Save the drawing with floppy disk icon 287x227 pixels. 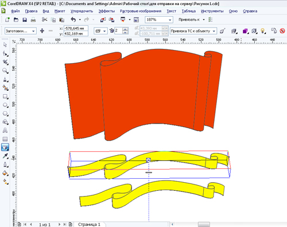pyautogui.click(x=25, y=20)
